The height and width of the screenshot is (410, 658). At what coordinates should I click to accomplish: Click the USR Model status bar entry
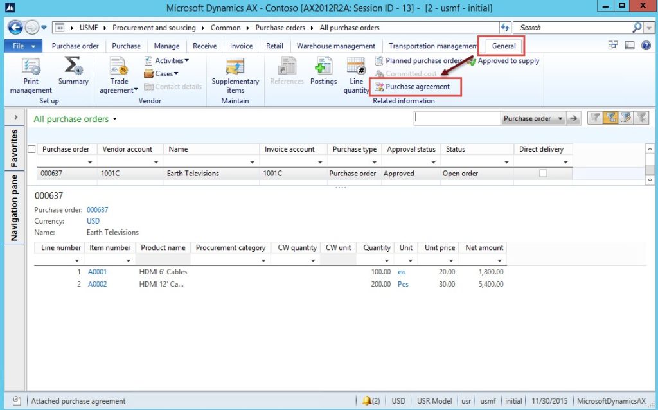pyautogui.click(x=434, y=401)
